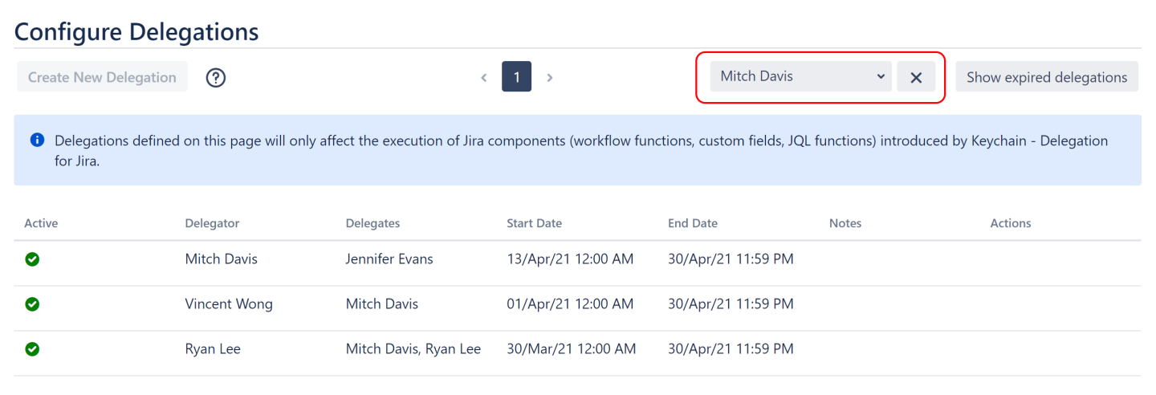This screenshot has width=1156, height=395.
Task: Open the Mitch Davis user filter dropdown
Action: tap(800, 77)
